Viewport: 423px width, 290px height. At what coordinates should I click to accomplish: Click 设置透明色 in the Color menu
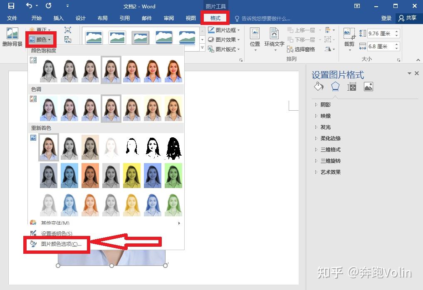tap(57, 233)
